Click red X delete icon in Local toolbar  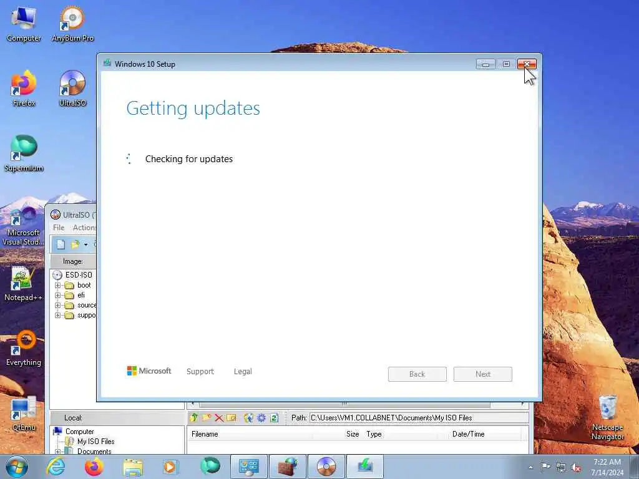pyautogui.click(x=219, y=418)
